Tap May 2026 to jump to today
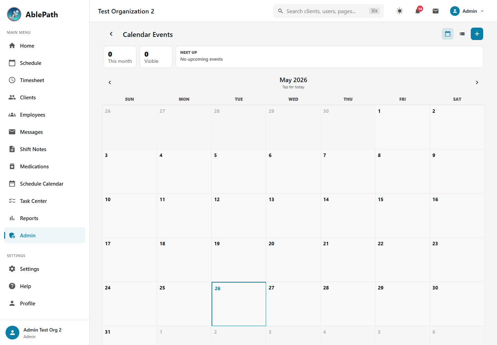The image size is (497, 345). coord(293,82)
